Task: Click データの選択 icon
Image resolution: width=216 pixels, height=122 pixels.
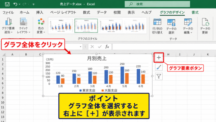Action: 171,26
